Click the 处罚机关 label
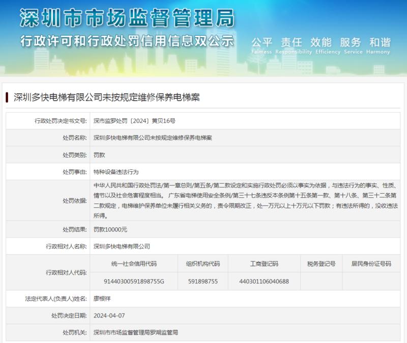407x343 pixels. coord(75,333)
